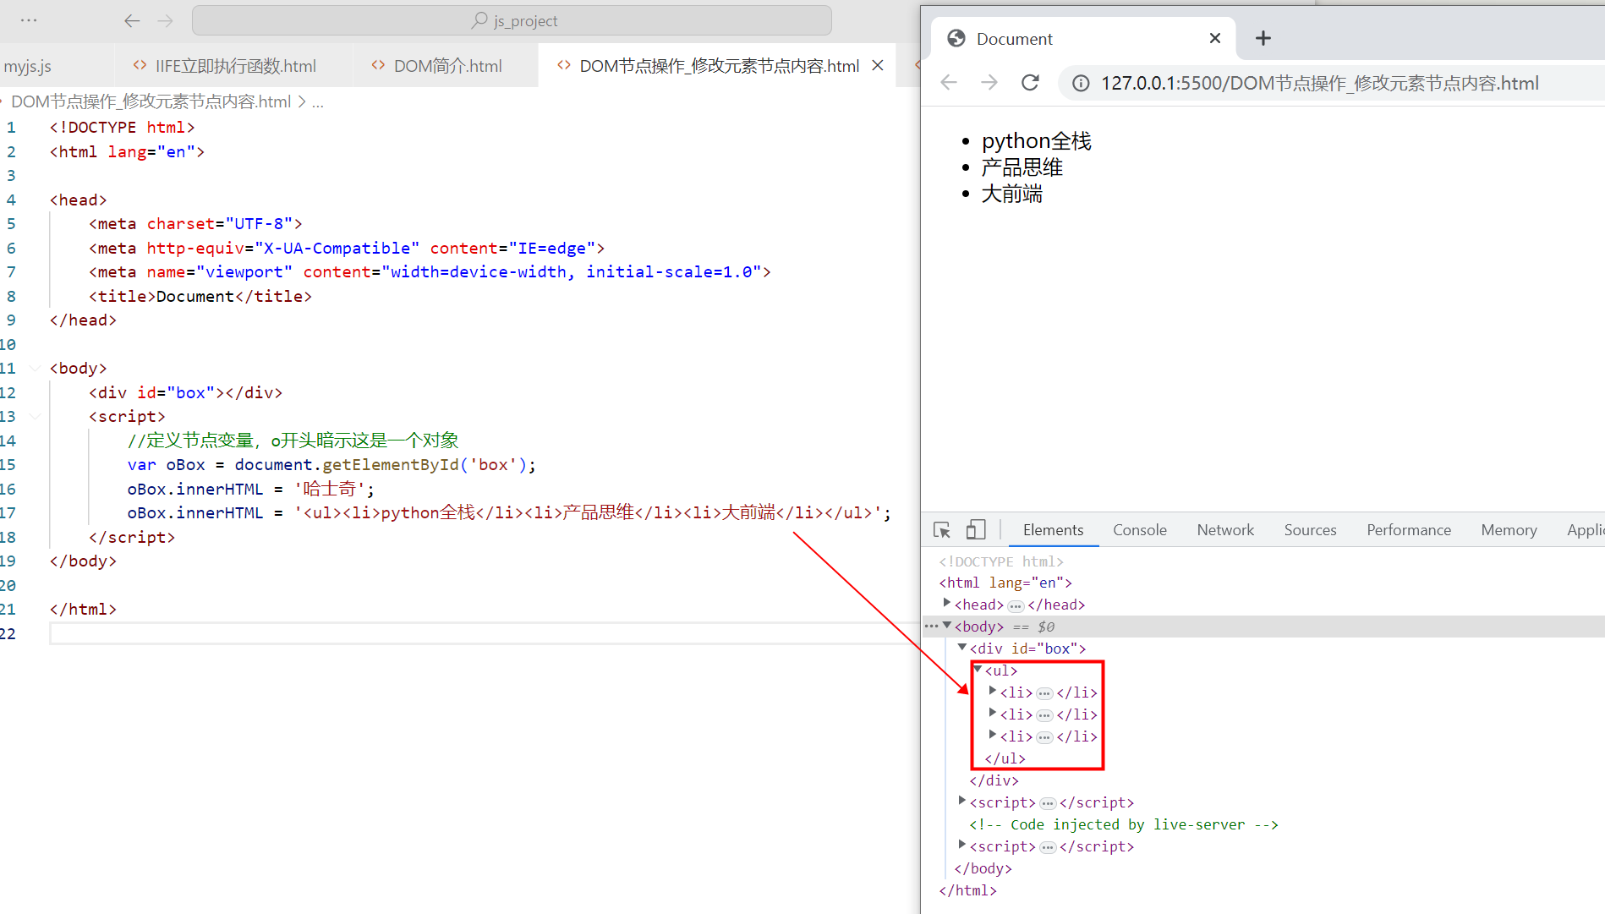
Task: Close the Document browser tab
Action: [1215, 38]
